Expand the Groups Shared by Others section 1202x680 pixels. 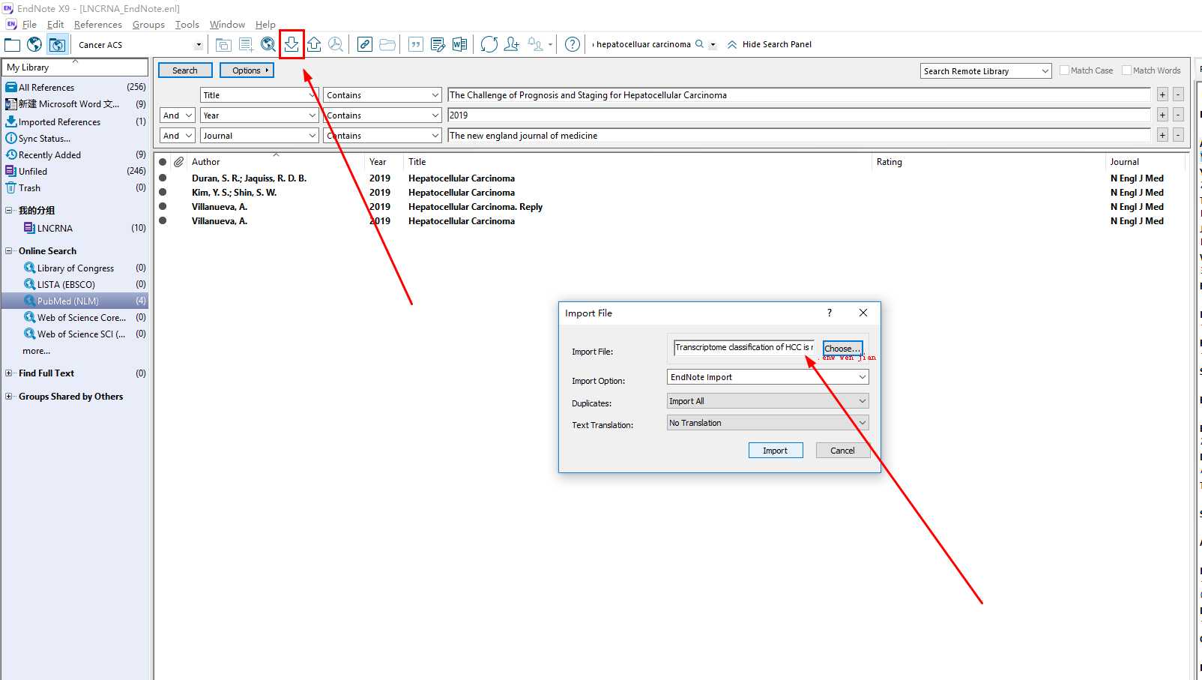[x=9, y=397]
